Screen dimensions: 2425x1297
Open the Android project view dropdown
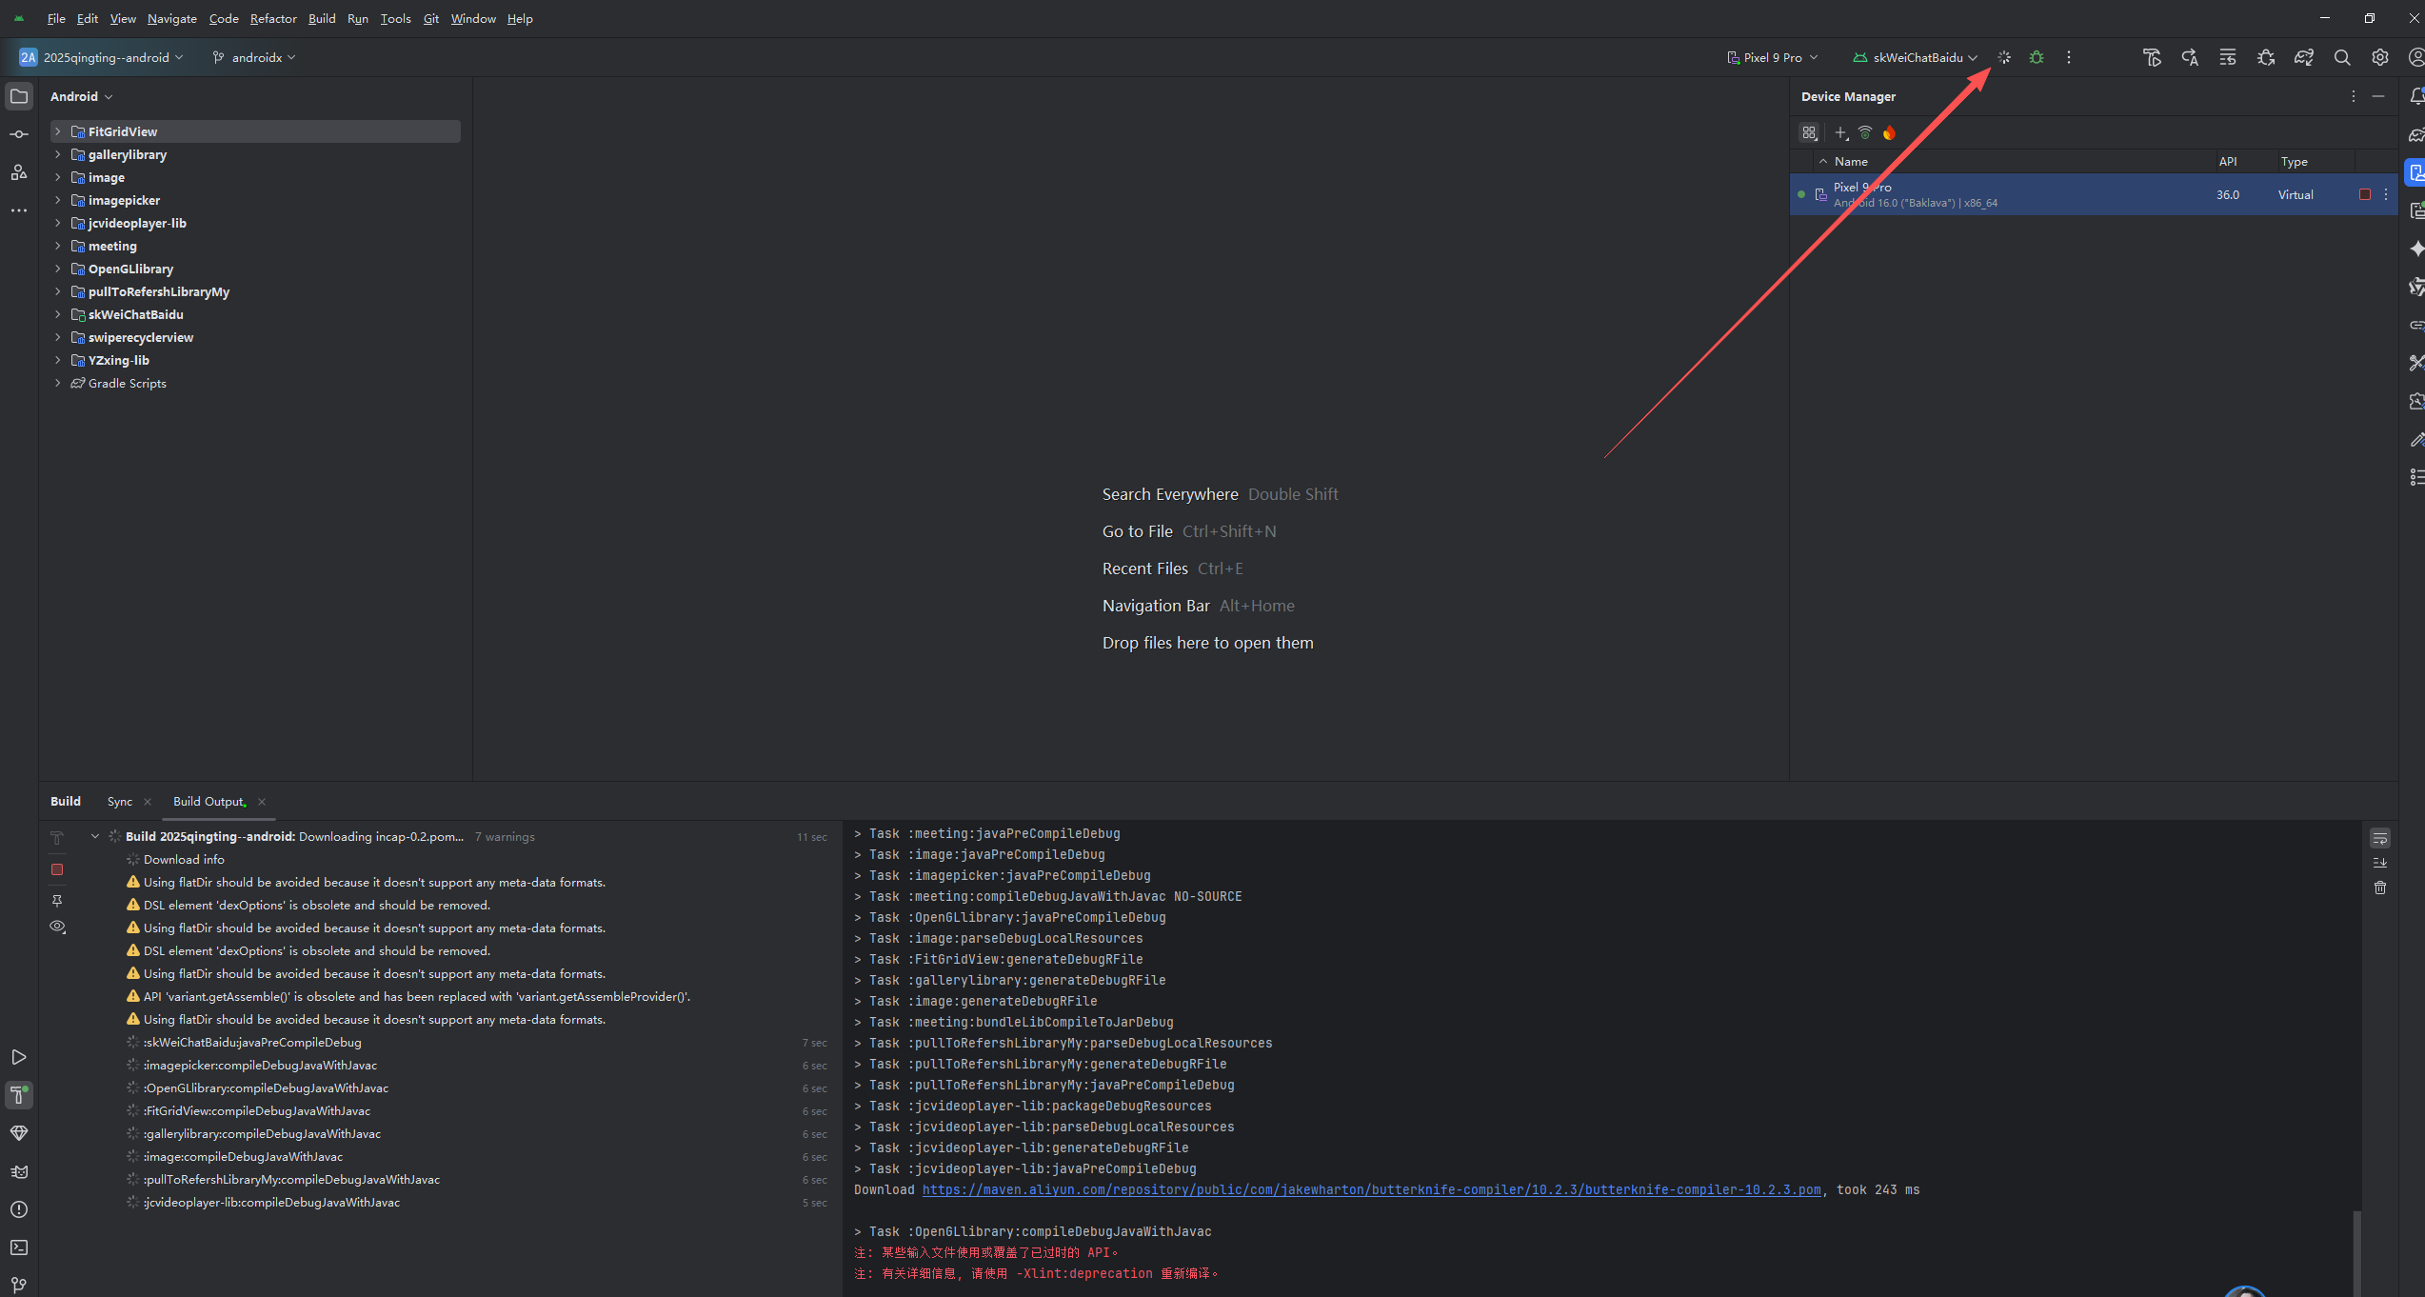click(x=82, y=96)
